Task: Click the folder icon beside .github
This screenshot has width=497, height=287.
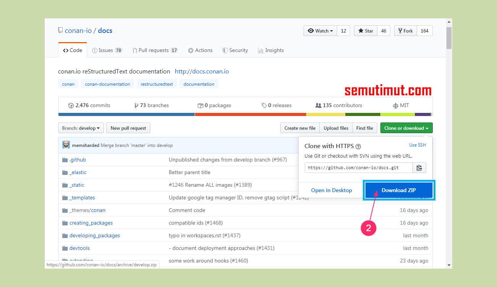Action: (x=65, y=160)
